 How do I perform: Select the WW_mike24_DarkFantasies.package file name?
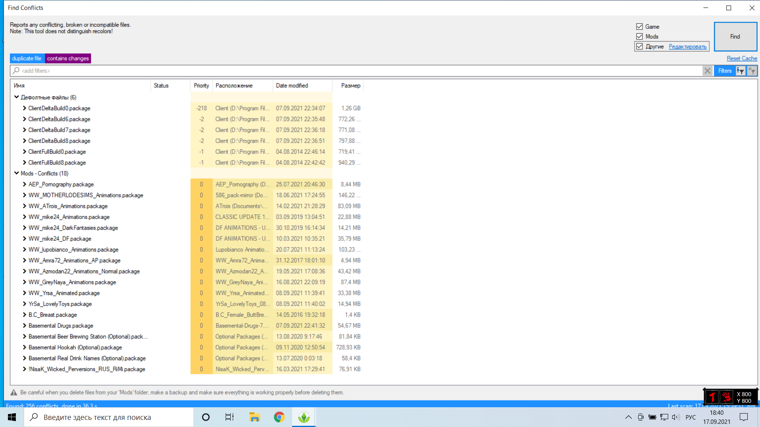73,228
